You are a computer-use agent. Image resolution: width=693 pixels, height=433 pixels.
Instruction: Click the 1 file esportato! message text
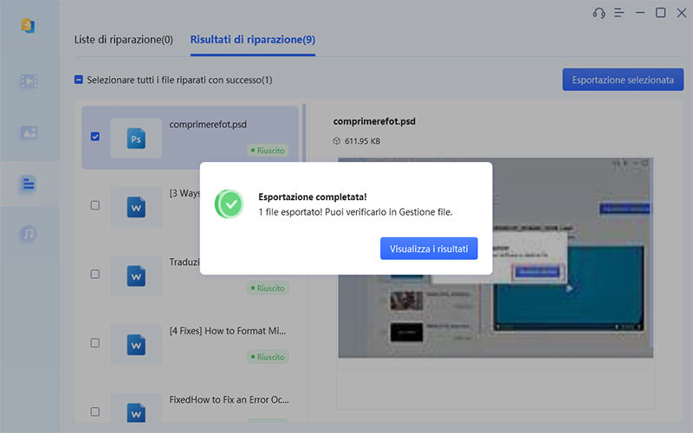tap(355, 211)
